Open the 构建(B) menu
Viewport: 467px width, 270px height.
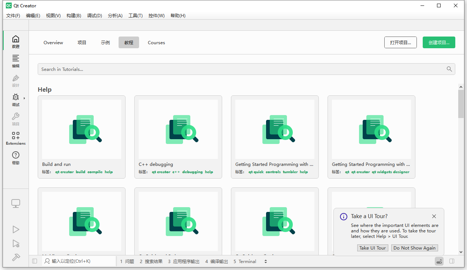(x=74, y=16)
